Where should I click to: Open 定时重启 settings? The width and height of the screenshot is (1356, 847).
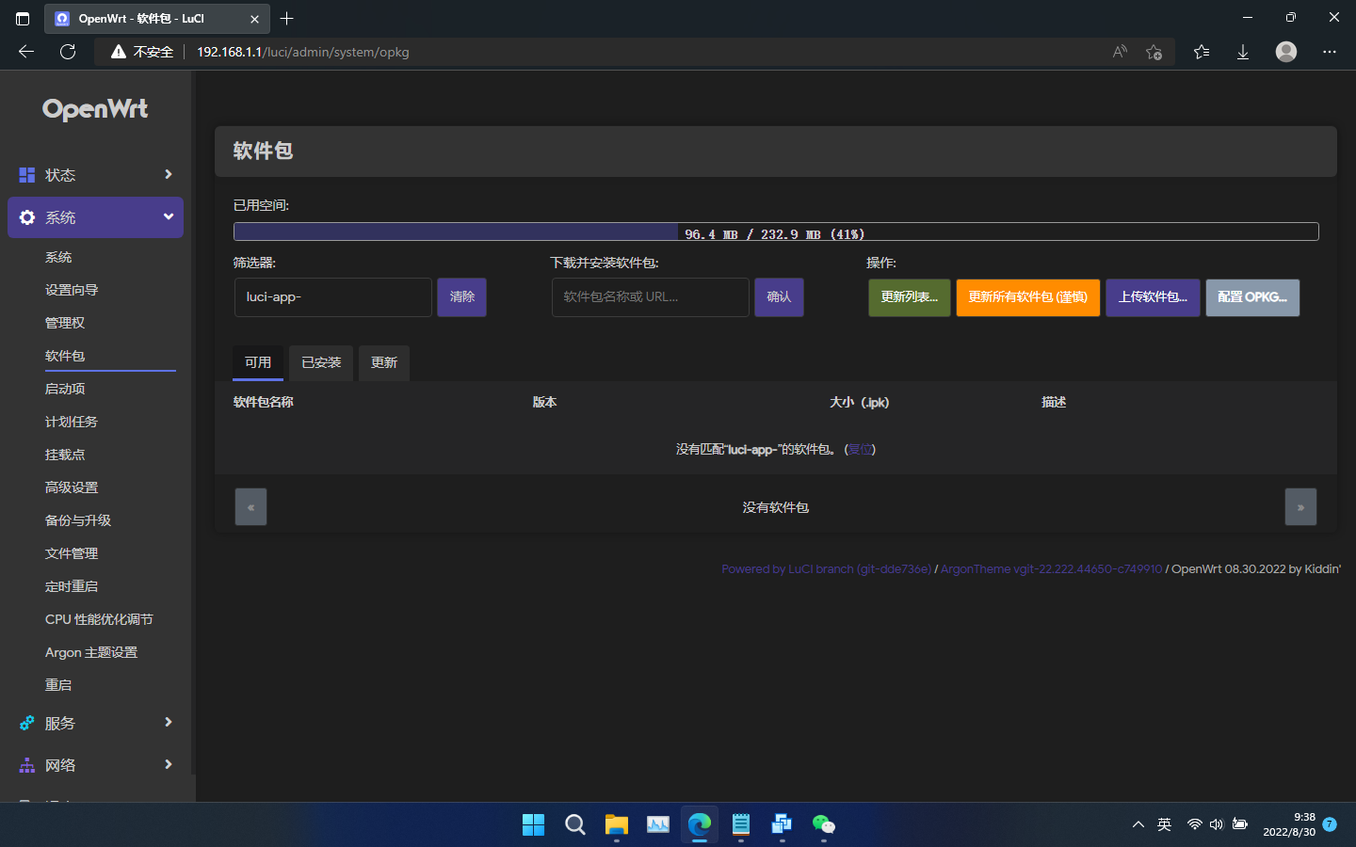tap(72, 586)
